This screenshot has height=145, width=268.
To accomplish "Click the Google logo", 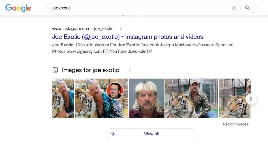I will coord(18,8).
